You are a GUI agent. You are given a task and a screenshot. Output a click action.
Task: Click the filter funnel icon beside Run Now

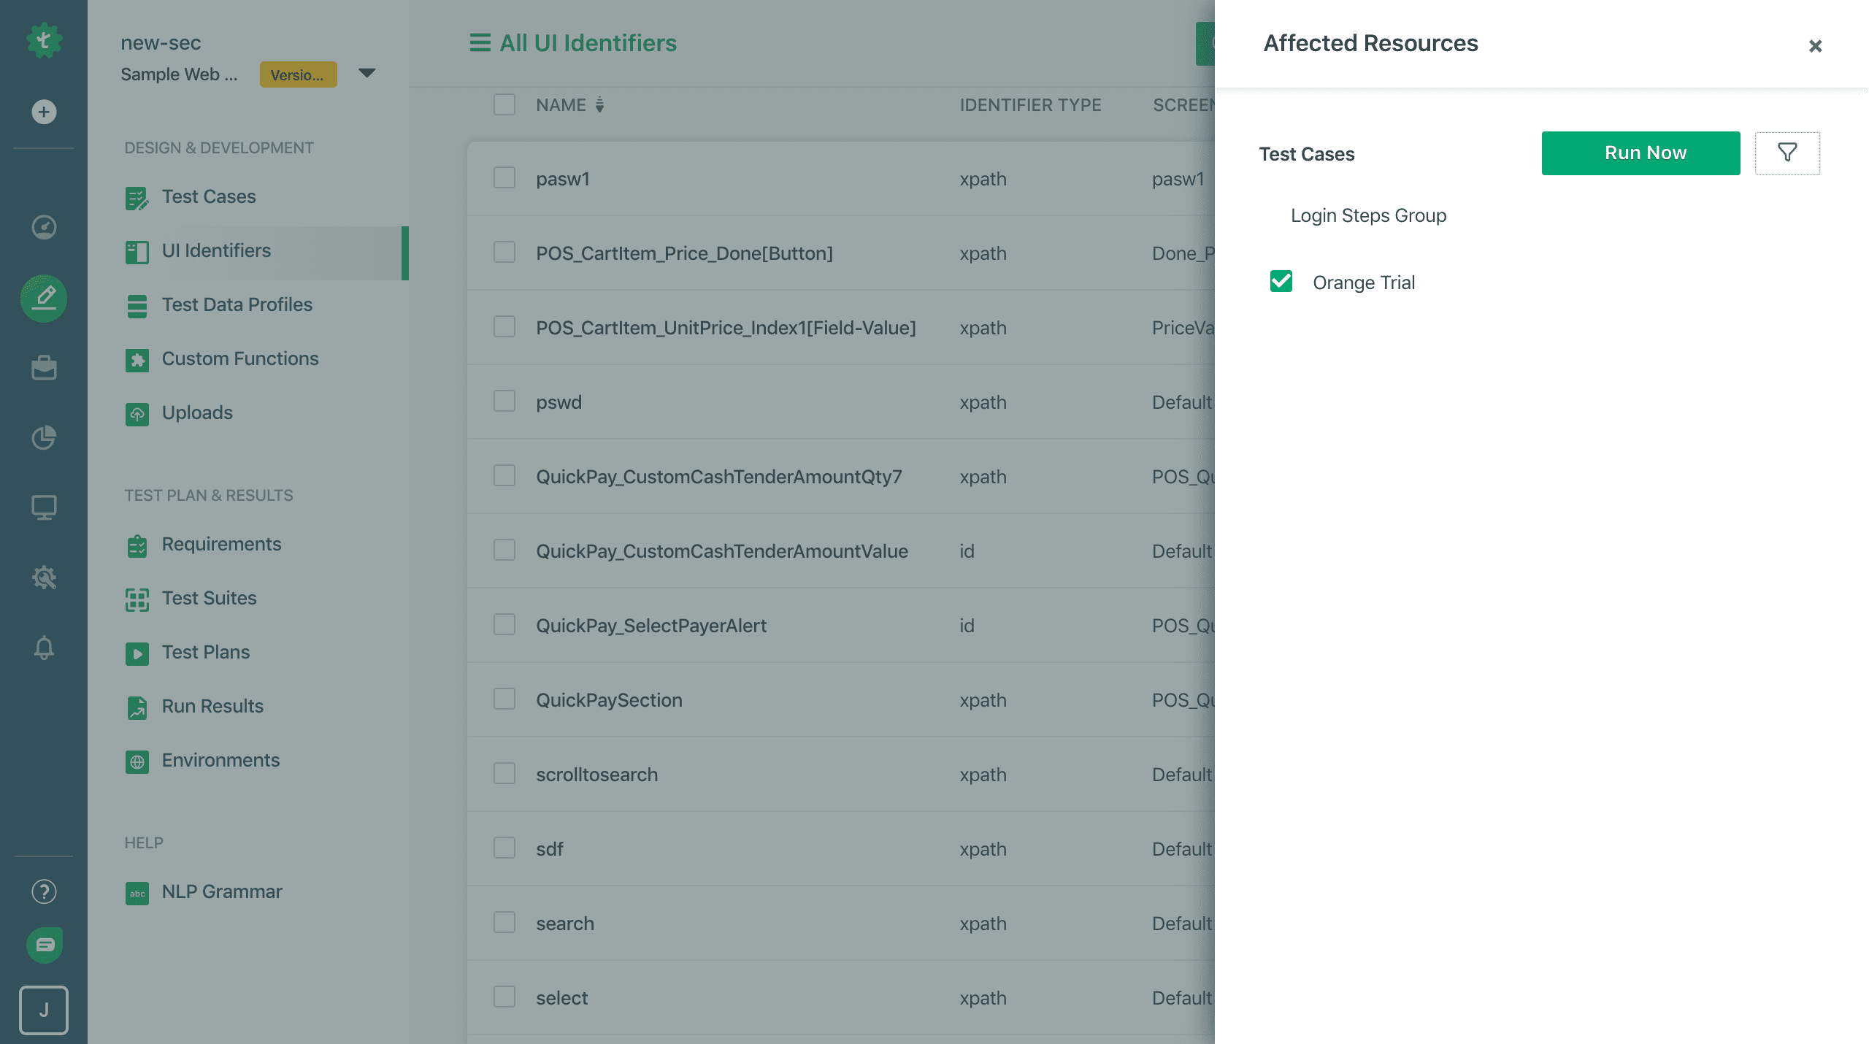(x=1787, y=153)
